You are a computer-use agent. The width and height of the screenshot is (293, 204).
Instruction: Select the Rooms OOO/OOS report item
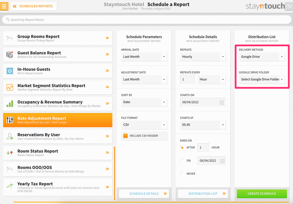point(58,169)
